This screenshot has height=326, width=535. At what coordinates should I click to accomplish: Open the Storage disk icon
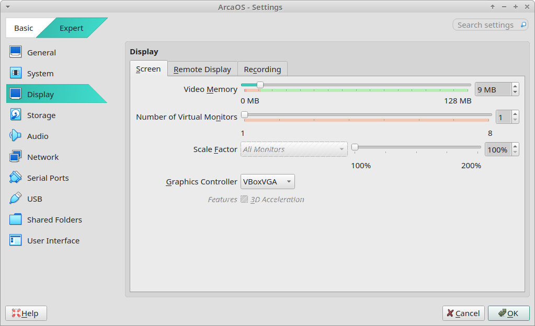tap(16, 115)
